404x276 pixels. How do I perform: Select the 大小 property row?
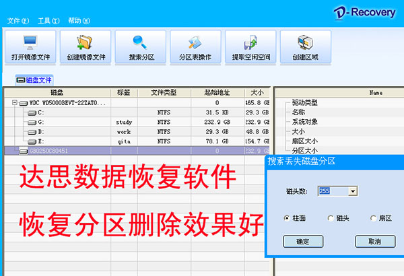click(298, 131)
